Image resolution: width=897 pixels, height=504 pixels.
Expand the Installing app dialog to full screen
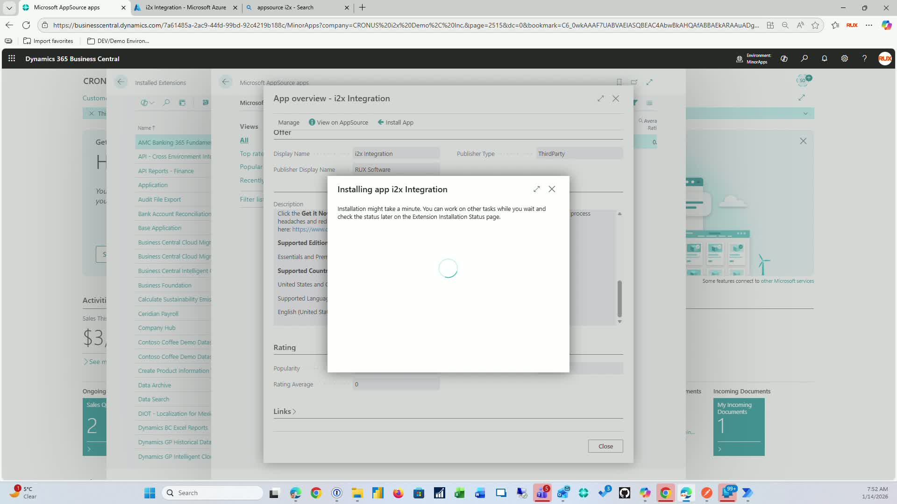click(536, 189)
